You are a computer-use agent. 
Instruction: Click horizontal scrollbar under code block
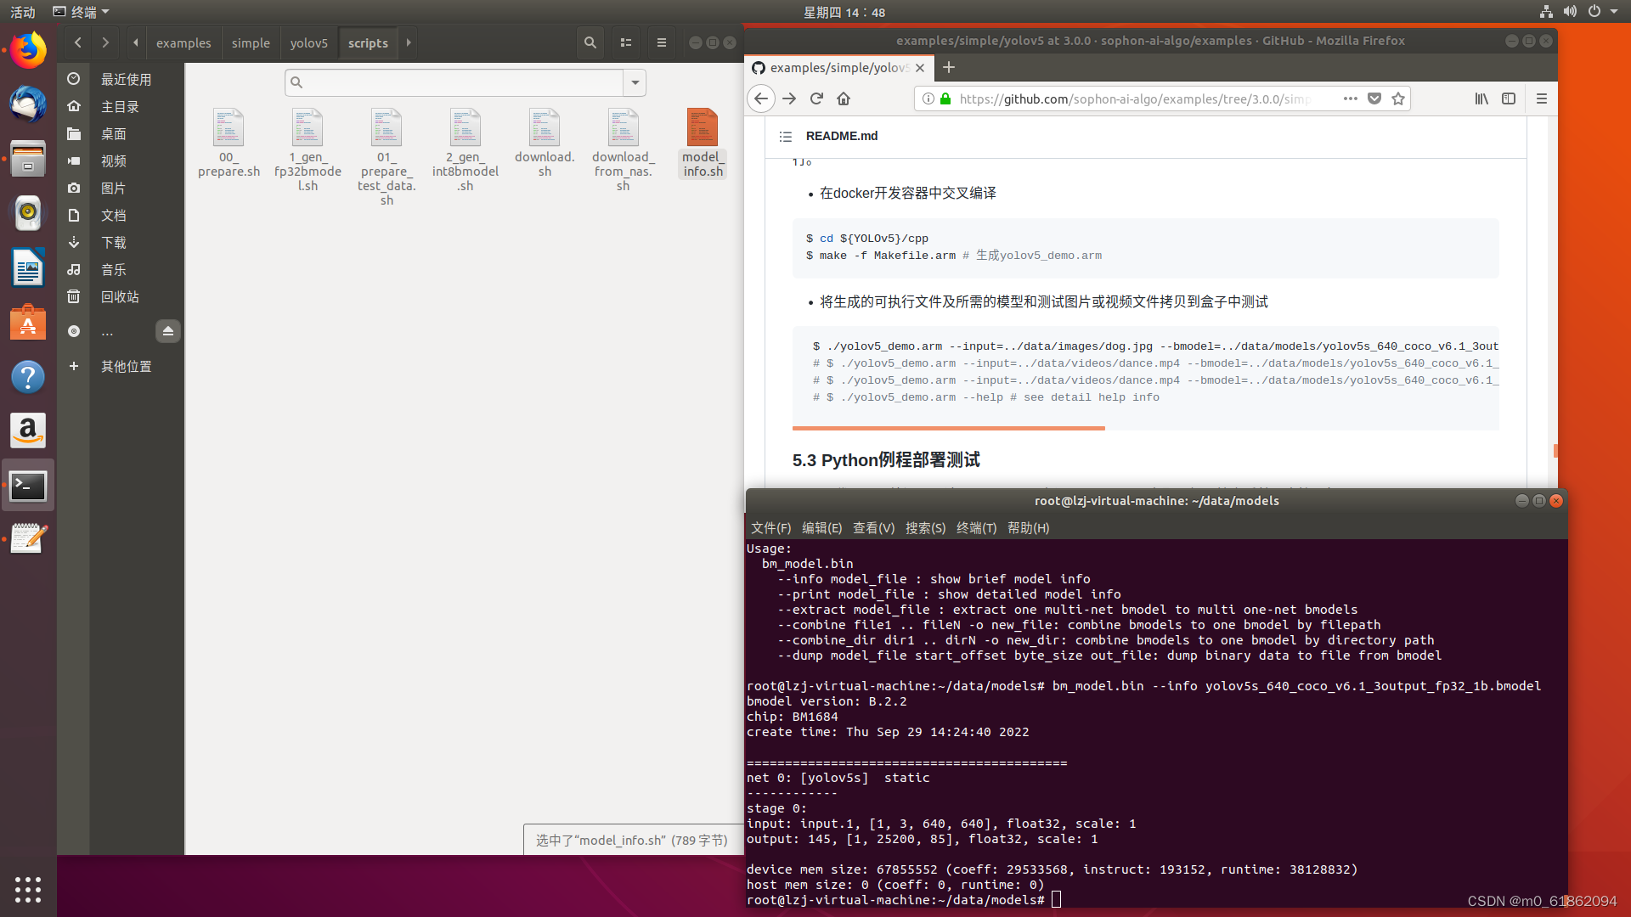[948, 428]
